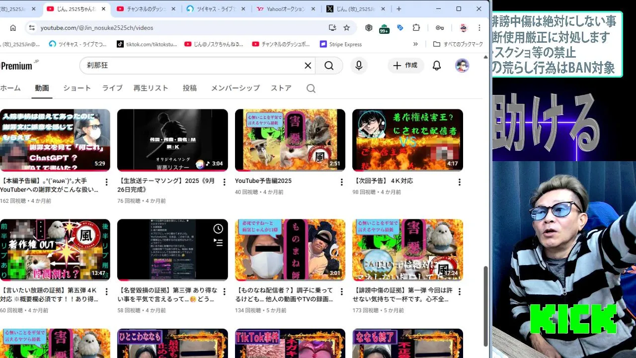Open the 3:04 生放送テーマソング thumbnail
This screenshot has width=636, height=358.
[172, 140]
